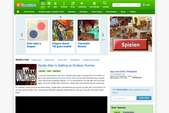The height and width of the screenshot is (113, 169).
Task: Click 'Dragon Quest VIII goes mobile' link
Action: pyautogui.click(x=62, y=45)
